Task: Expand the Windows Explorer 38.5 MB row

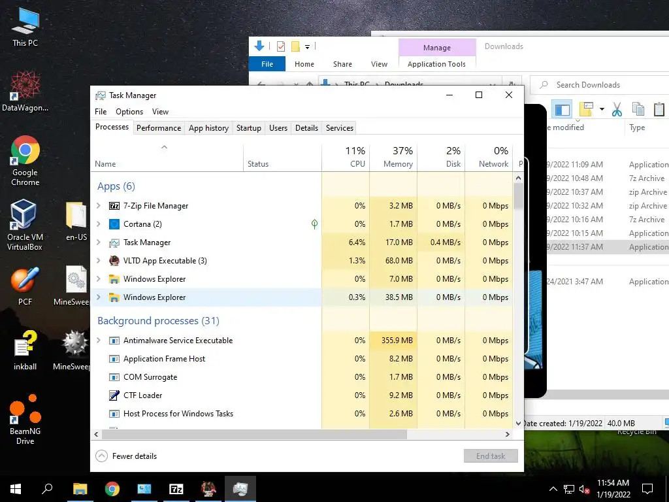Action: (x=99, y=297)
